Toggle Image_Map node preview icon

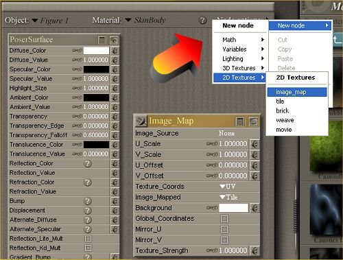click(253, 121)
